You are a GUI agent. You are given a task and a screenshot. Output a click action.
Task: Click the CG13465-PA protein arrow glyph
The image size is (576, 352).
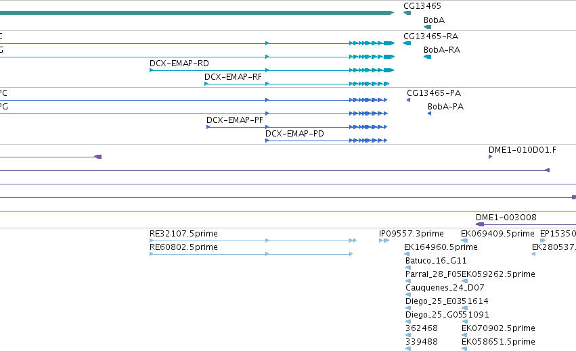tap(409, 100)
